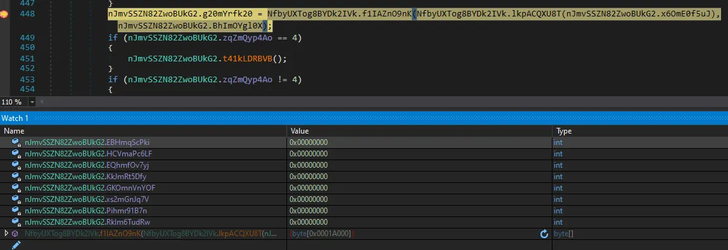728x250 pixels.
Task: Select the Pihmr91B7n watch row
Action: pyautogui.click(x=364, y=211)
